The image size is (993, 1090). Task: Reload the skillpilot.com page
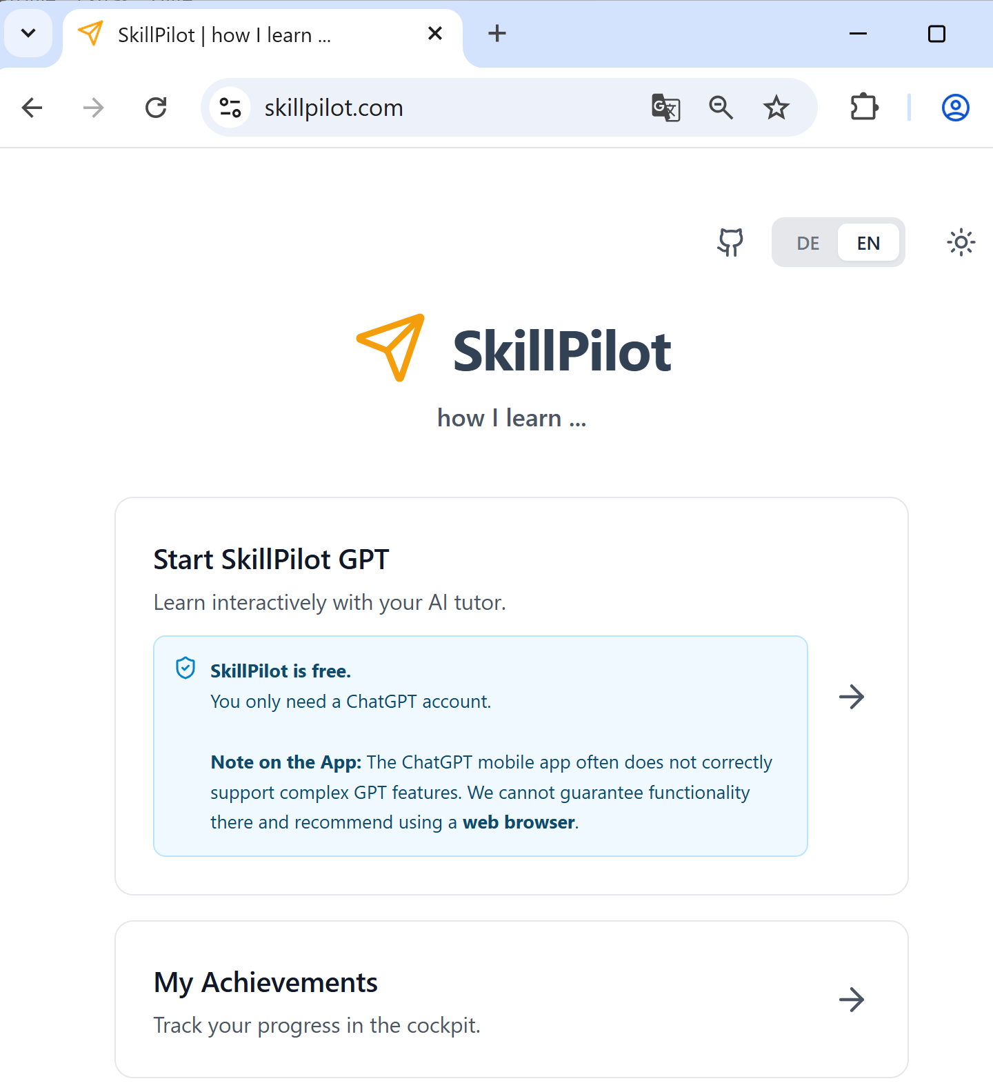[x=156, y=108]
